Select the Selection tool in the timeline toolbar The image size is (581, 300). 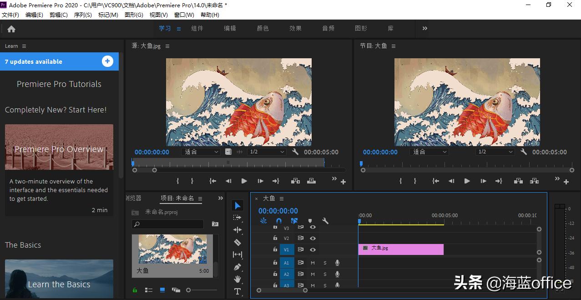pos(237,205)
